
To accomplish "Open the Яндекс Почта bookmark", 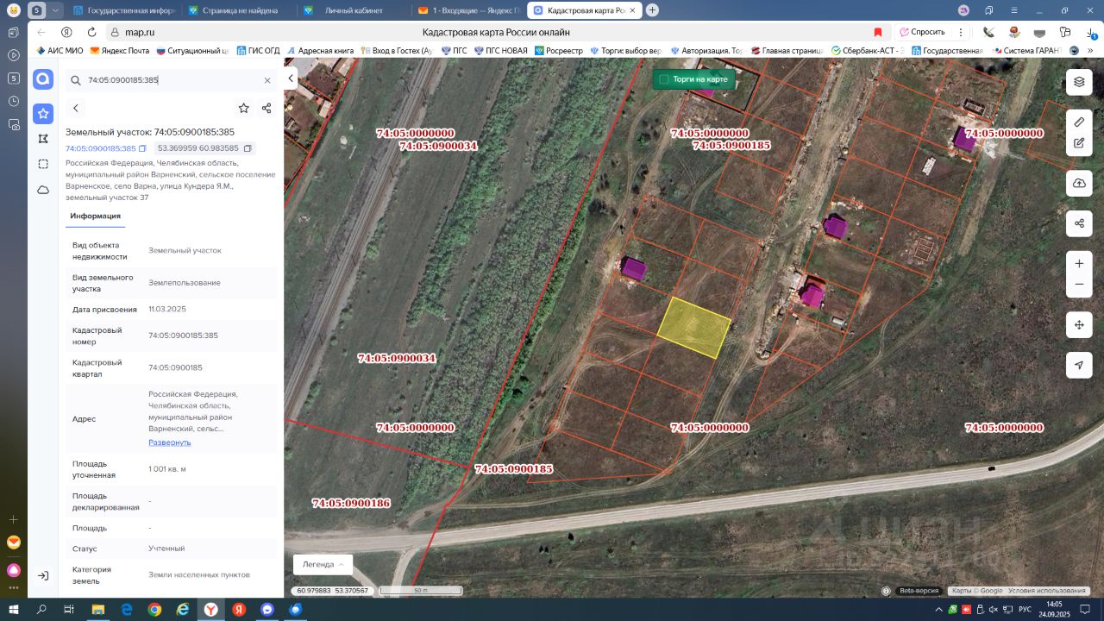I will (120, 51).
